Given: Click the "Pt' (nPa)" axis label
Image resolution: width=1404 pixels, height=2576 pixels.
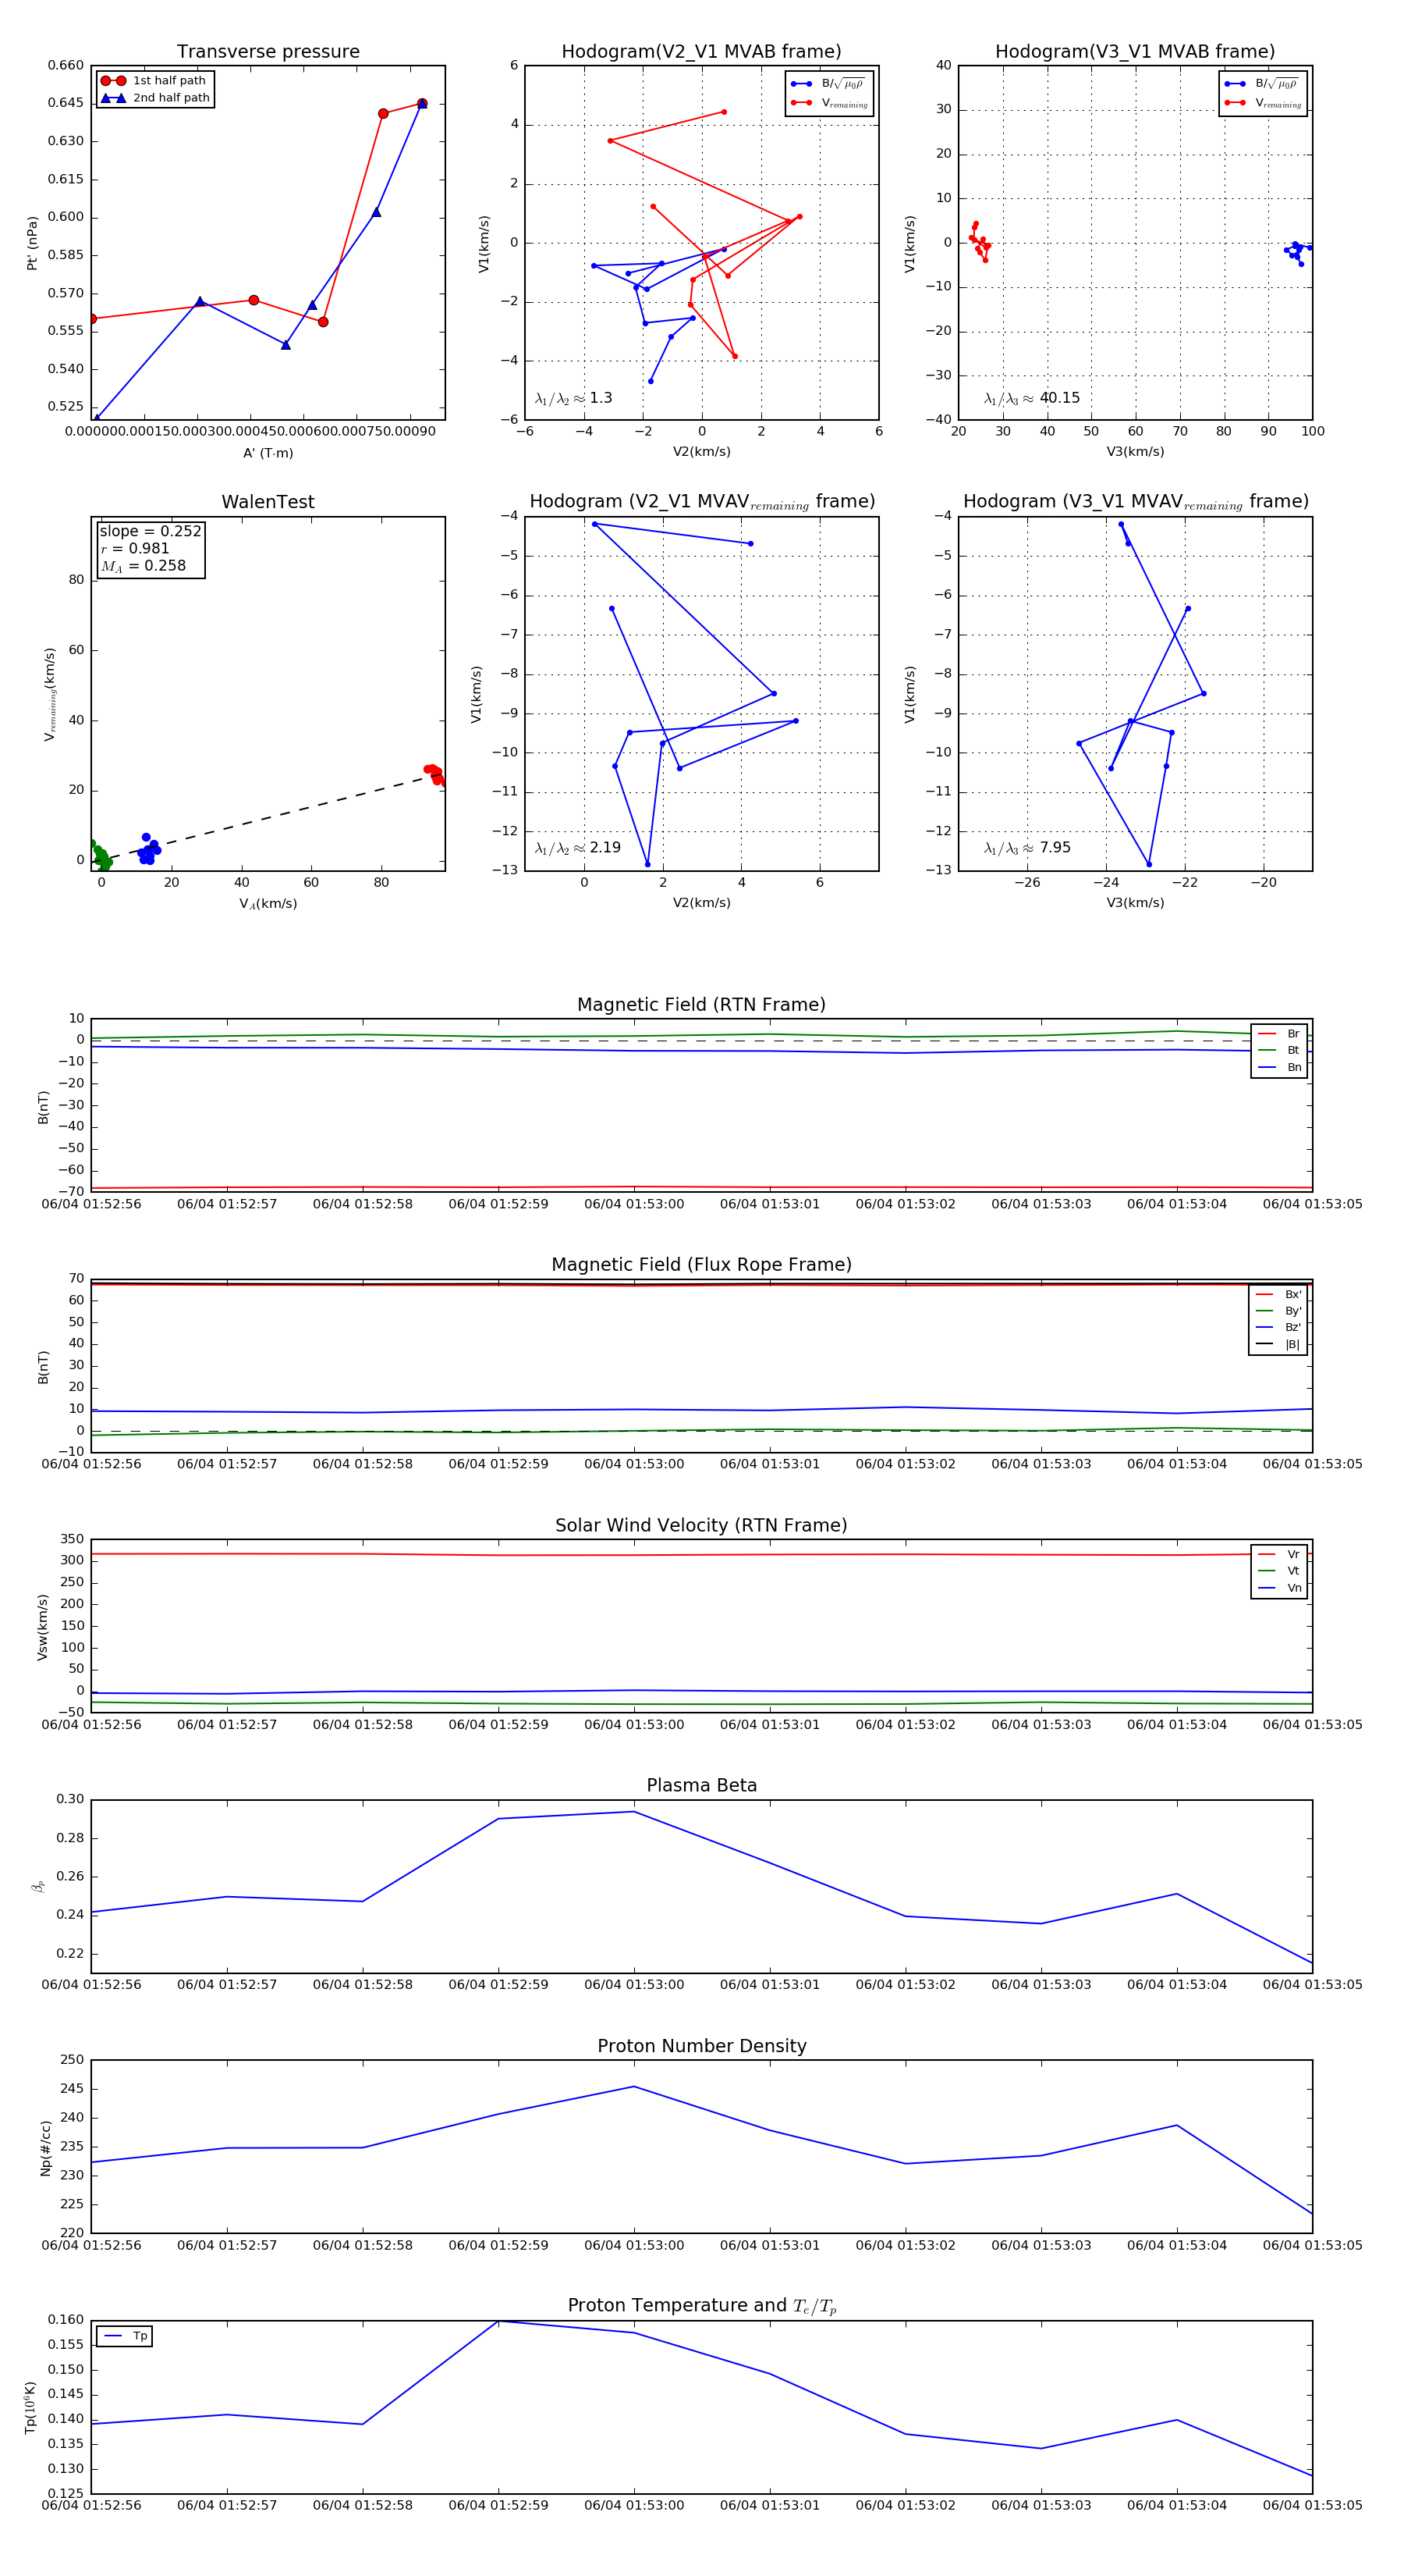Looking at the screenshot, I should pyautogui.click(x=32, y=243).
